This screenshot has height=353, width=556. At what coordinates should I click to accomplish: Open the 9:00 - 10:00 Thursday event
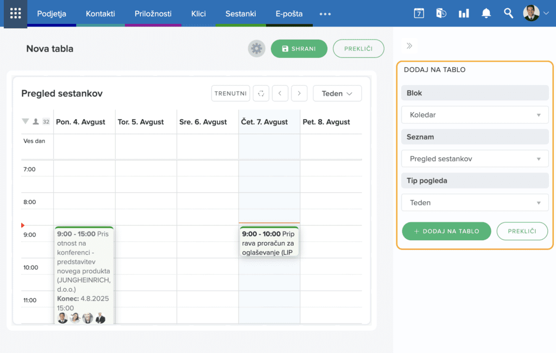click(269, 242)
